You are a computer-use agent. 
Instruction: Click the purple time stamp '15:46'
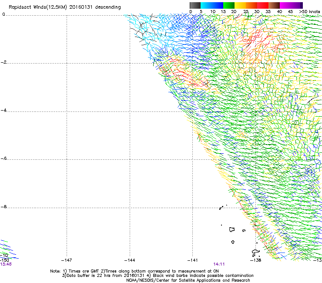click(x=6, y=264)
